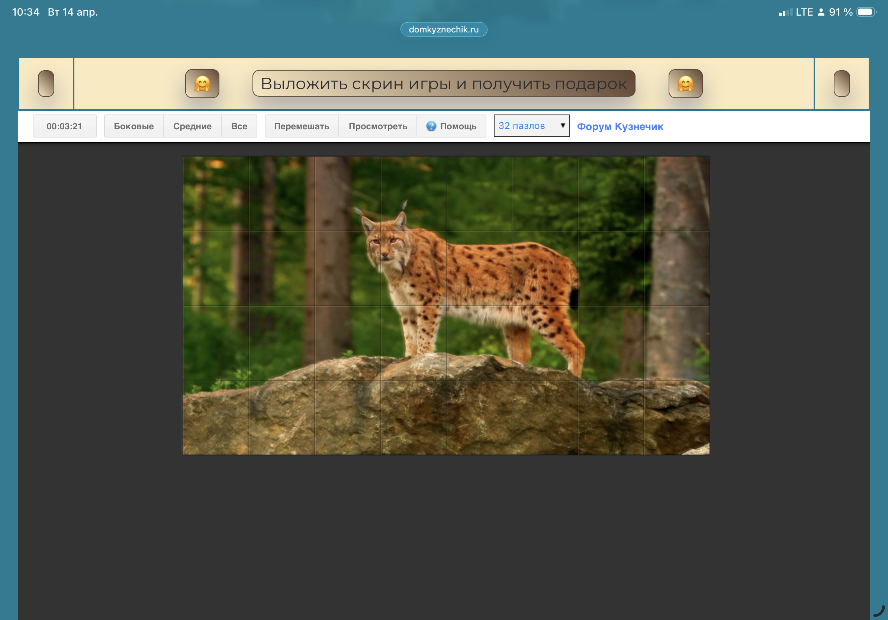The image size is (888, 620).
Task: Click the top-left forest puzzle piece
Action: 216,194
